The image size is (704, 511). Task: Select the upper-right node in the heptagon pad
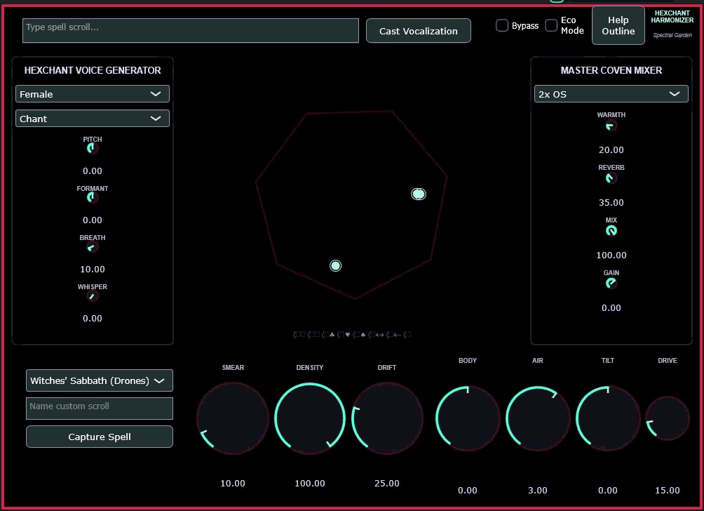419,194
